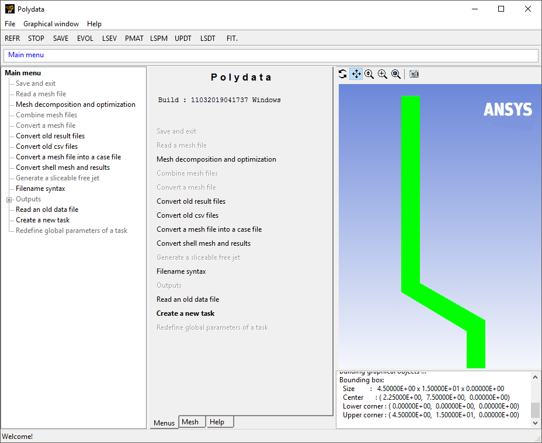
Task: Toggle the SAVE toolbar command
Action: pos(60,38)
